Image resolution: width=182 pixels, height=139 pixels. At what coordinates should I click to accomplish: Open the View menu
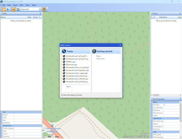[9, 5]
